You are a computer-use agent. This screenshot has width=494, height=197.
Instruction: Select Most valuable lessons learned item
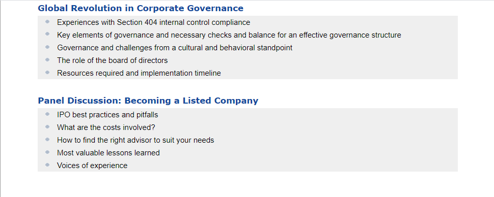click(108, 153)
